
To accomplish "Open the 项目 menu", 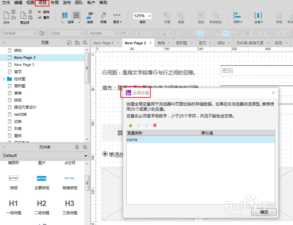I will [42, 3].
